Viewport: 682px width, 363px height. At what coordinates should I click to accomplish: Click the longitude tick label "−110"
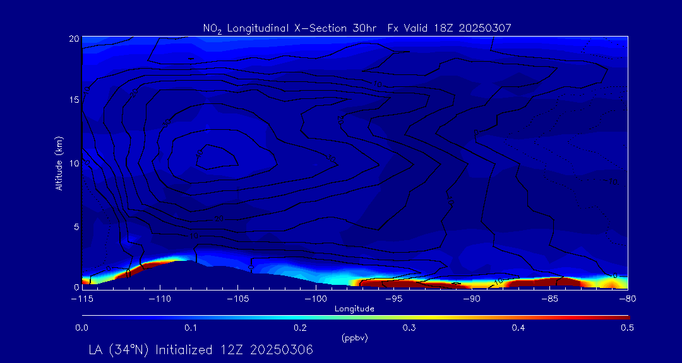[x=160, y=299]
